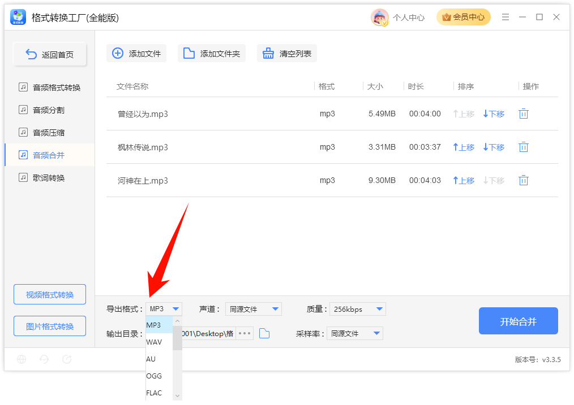The height and width of the screenshot is (405, 574).
Task: Delete 枫林传说.mp3 with trash icon
Action: 524,147
